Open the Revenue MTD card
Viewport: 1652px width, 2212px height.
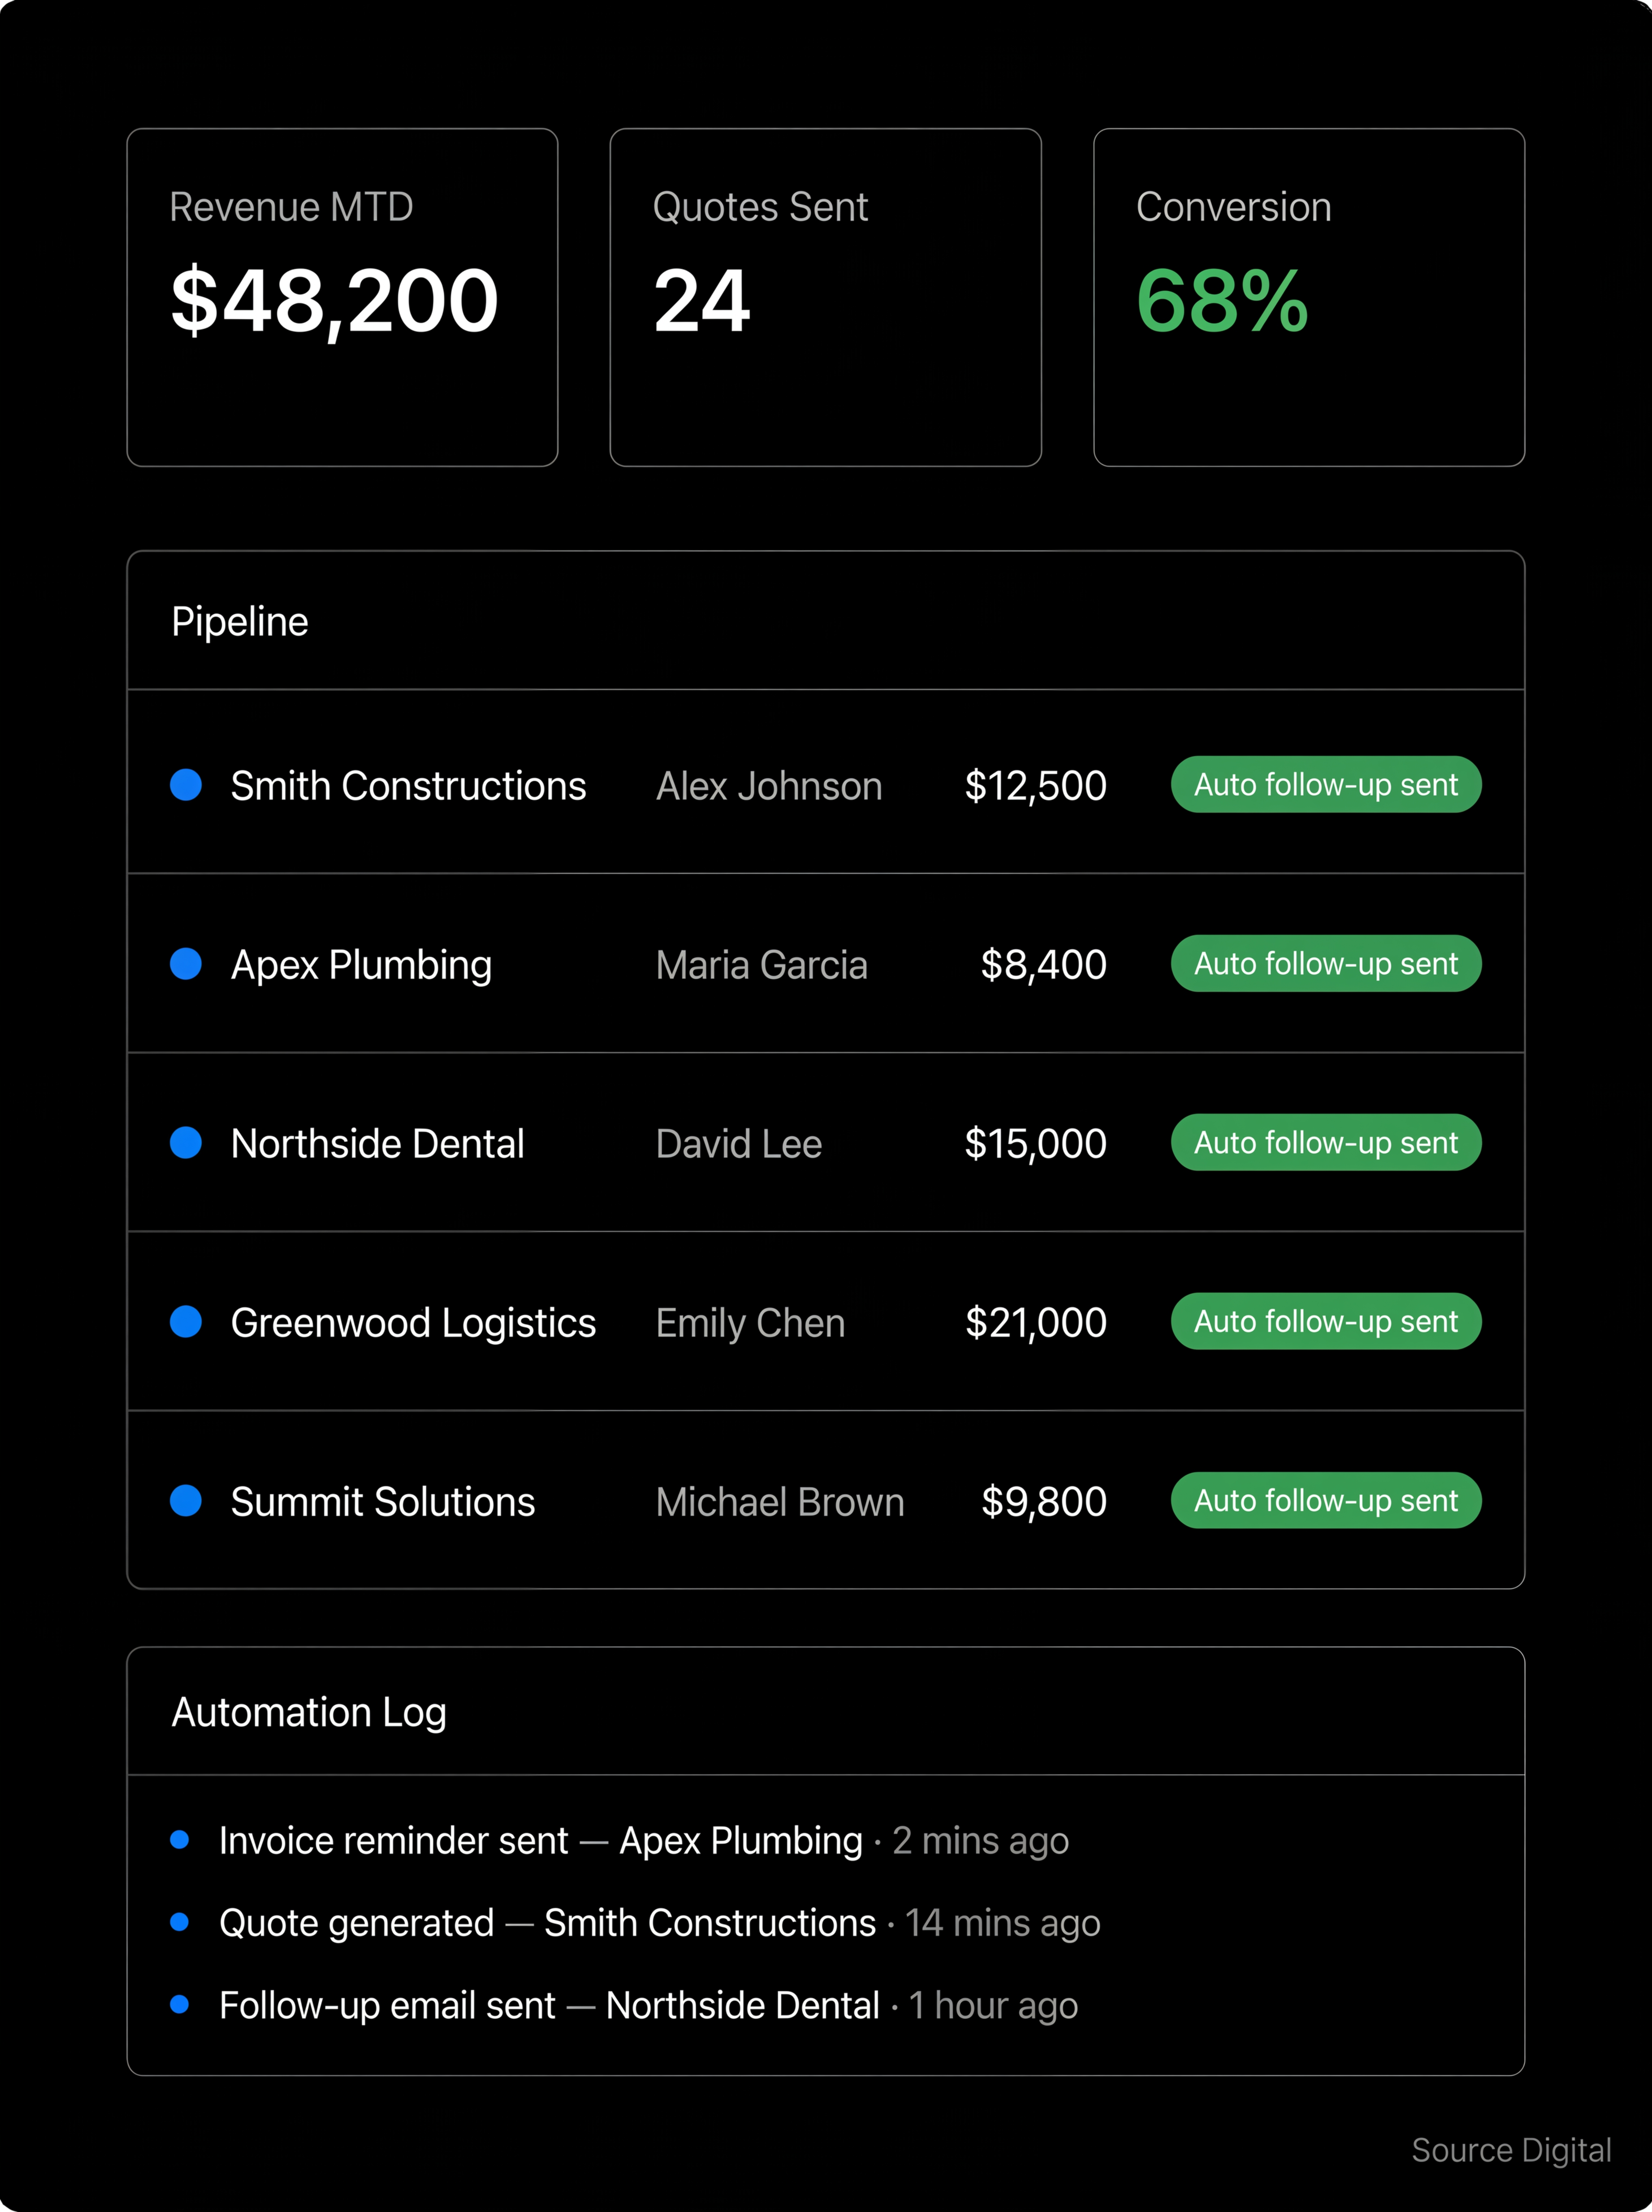(342, 297)
